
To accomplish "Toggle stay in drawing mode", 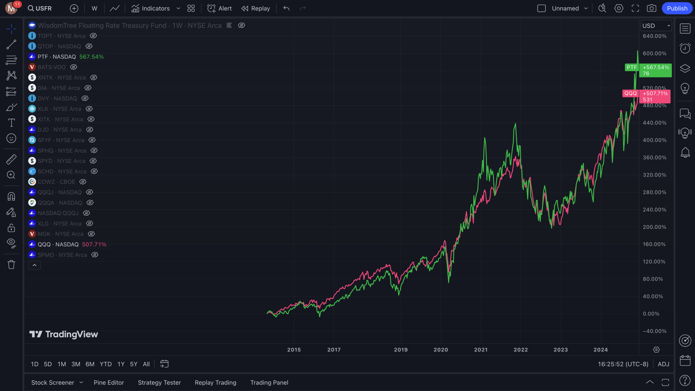I will [x=11, y=212].
